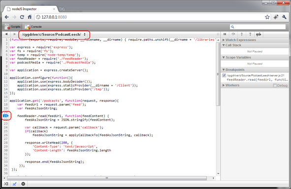
Task: Open the script file selector dropdown
Action: (54, 34)
